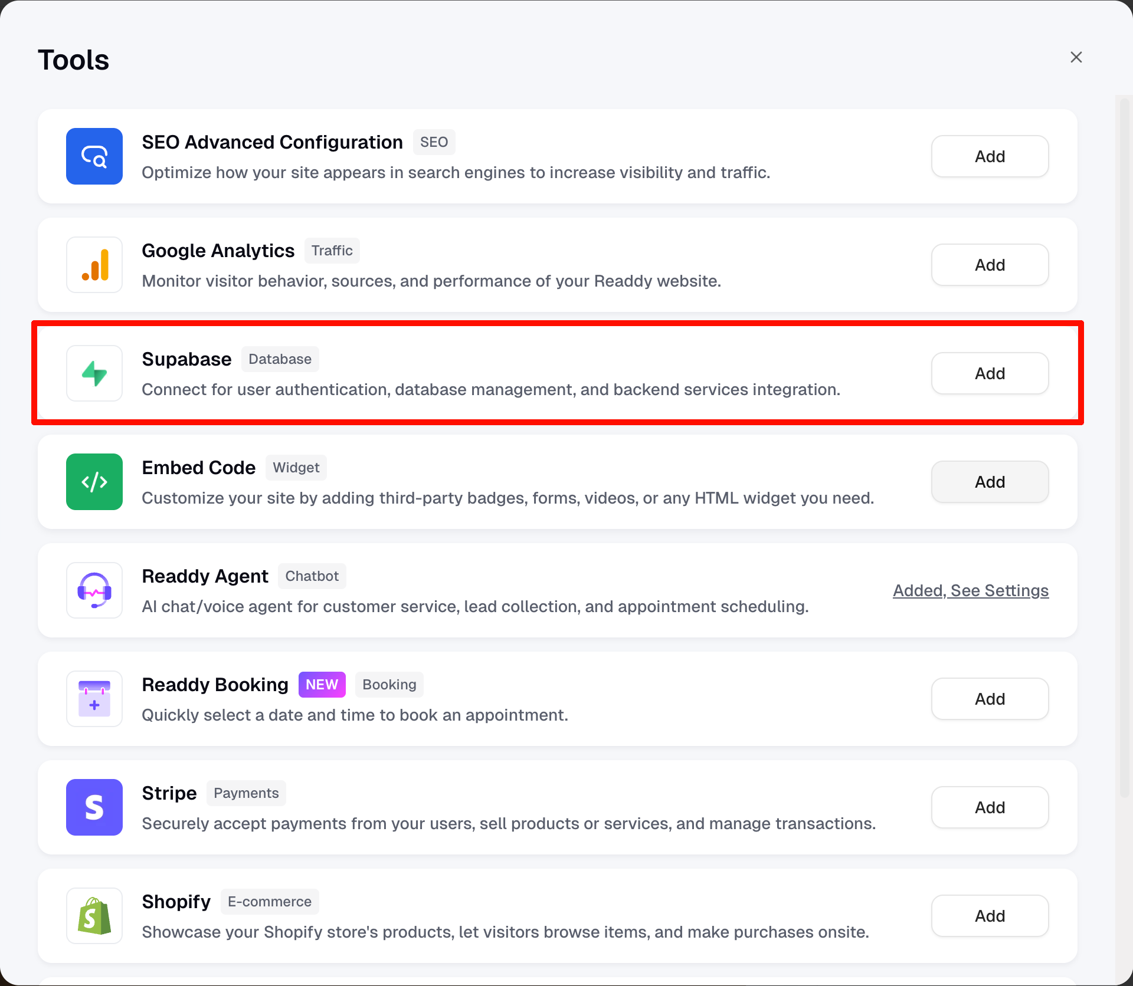1133x986 pixels.
Task: Click the Readdy Booking calendar icon
Action: click(94, 699)
